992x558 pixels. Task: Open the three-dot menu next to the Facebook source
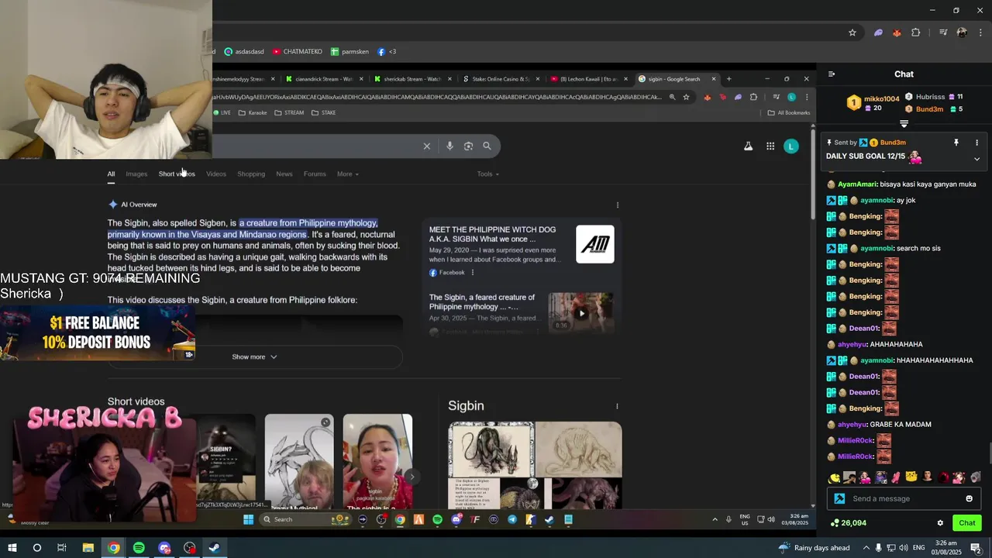[473, 273]
